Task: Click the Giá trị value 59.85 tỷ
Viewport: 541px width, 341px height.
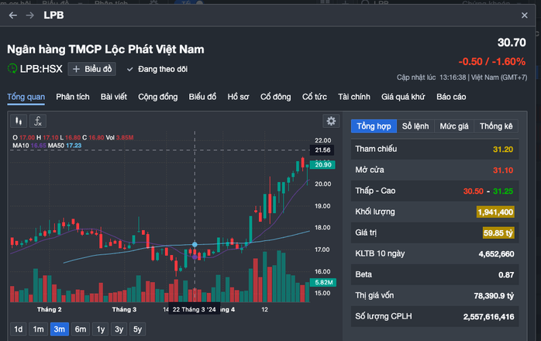Action: 498,233
